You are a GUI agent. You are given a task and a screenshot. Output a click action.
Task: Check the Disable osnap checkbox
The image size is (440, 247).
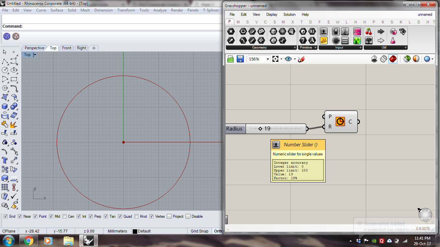coord(188,216)
